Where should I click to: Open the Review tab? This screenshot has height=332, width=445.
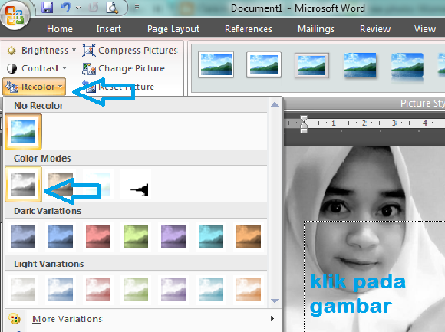point(375,28)
